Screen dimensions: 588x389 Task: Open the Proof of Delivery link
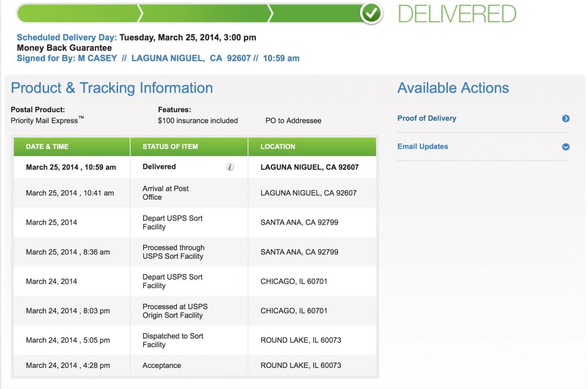(427, 118)
